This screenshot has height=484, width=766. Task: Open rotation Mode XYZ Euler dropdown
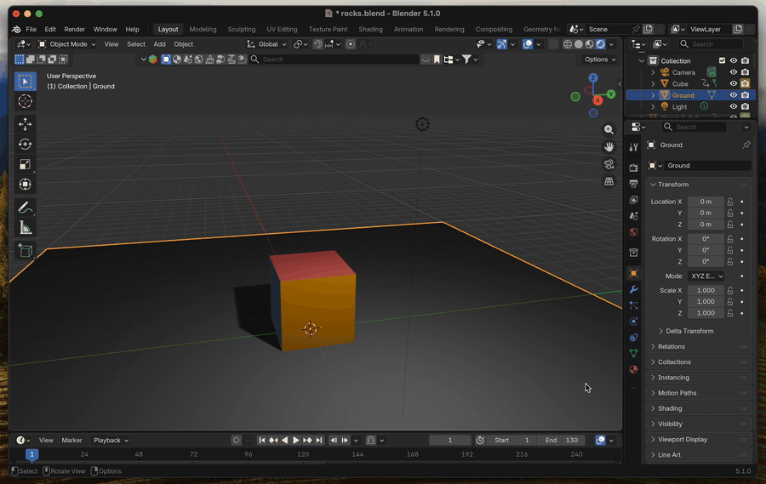tap(706, 276)
